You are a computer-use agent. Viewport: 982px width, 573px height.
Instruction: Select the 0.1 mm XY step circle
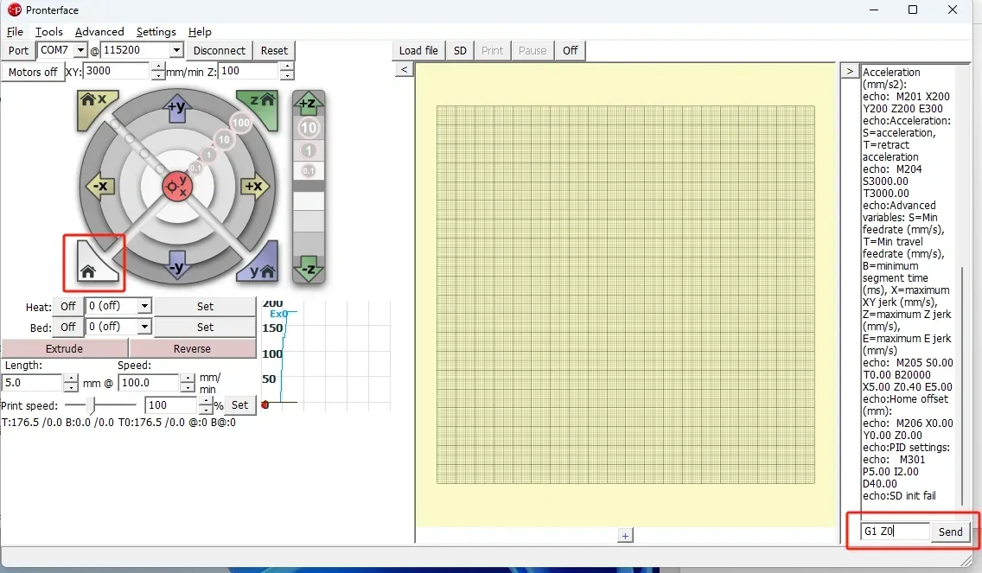[196, 168]
